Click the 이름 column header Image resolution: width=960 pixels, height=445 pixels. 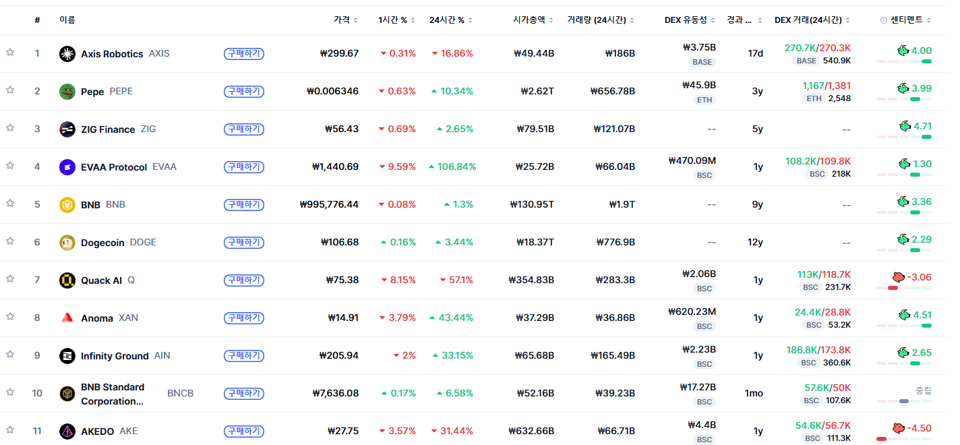point(67,20)
